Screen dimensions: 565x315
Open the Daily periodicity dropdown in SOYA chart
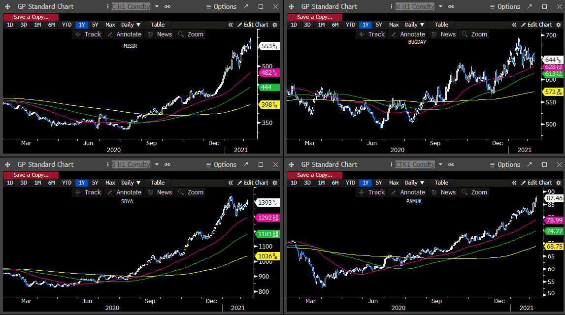pyautogui.click(x=131, y=183)
